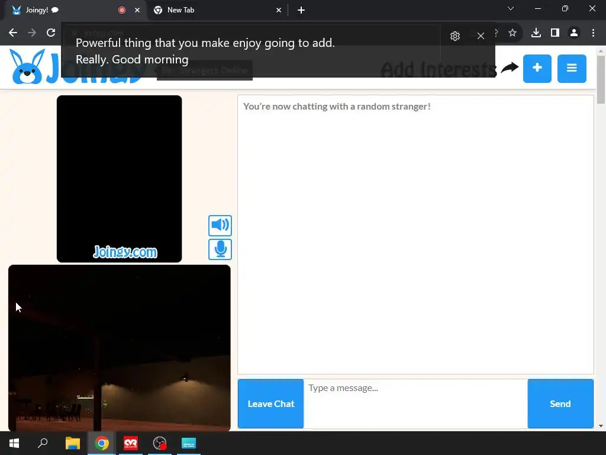Open a new browser tab

pos(301,10)
